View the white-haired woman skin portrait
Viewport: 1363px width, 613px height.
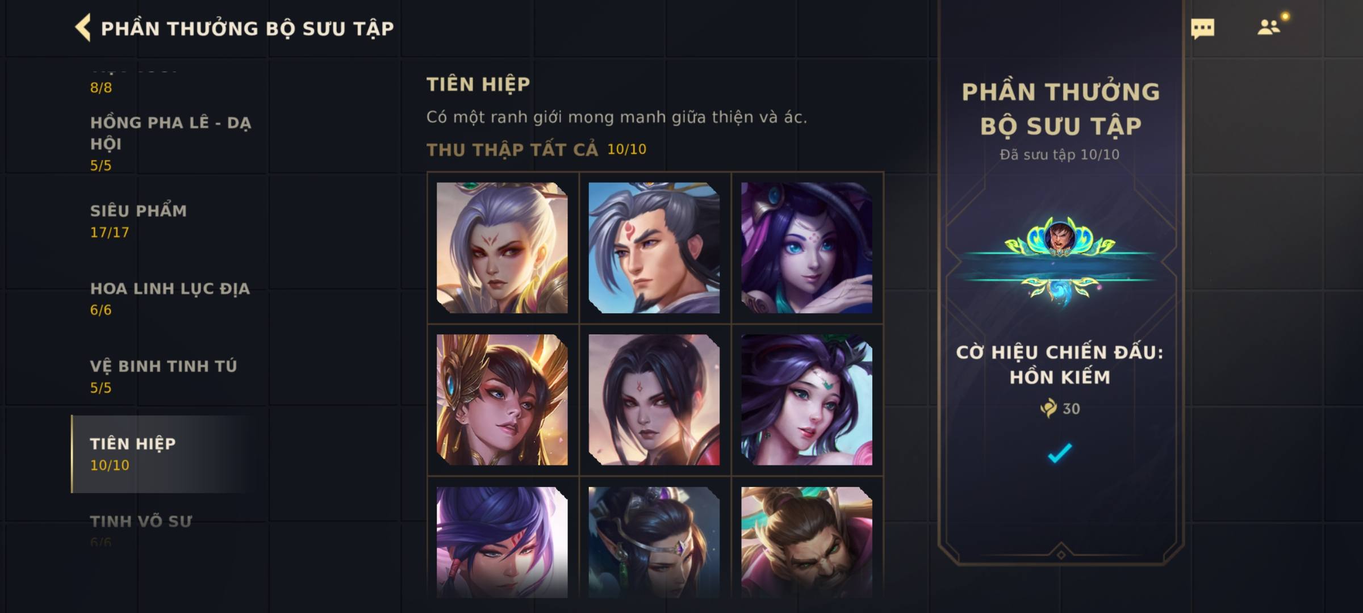(x=502, y=247)
